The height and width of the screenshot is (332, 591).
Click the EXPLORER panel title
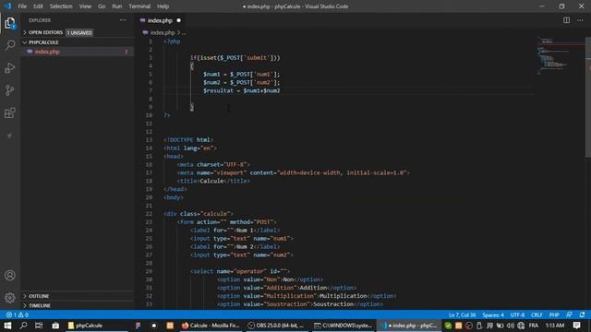pyautogui.click(x=40, y=20)
